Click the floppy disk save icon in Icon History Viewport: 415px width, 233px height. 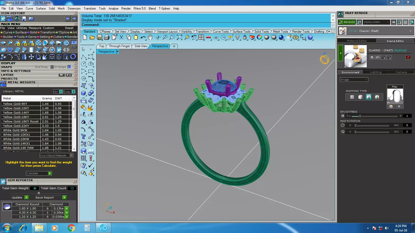pos(24,19)
